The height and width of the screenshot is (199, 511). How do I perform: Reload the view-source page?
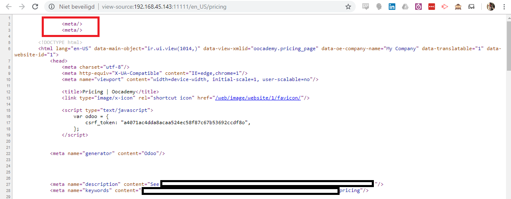[35, 7]
